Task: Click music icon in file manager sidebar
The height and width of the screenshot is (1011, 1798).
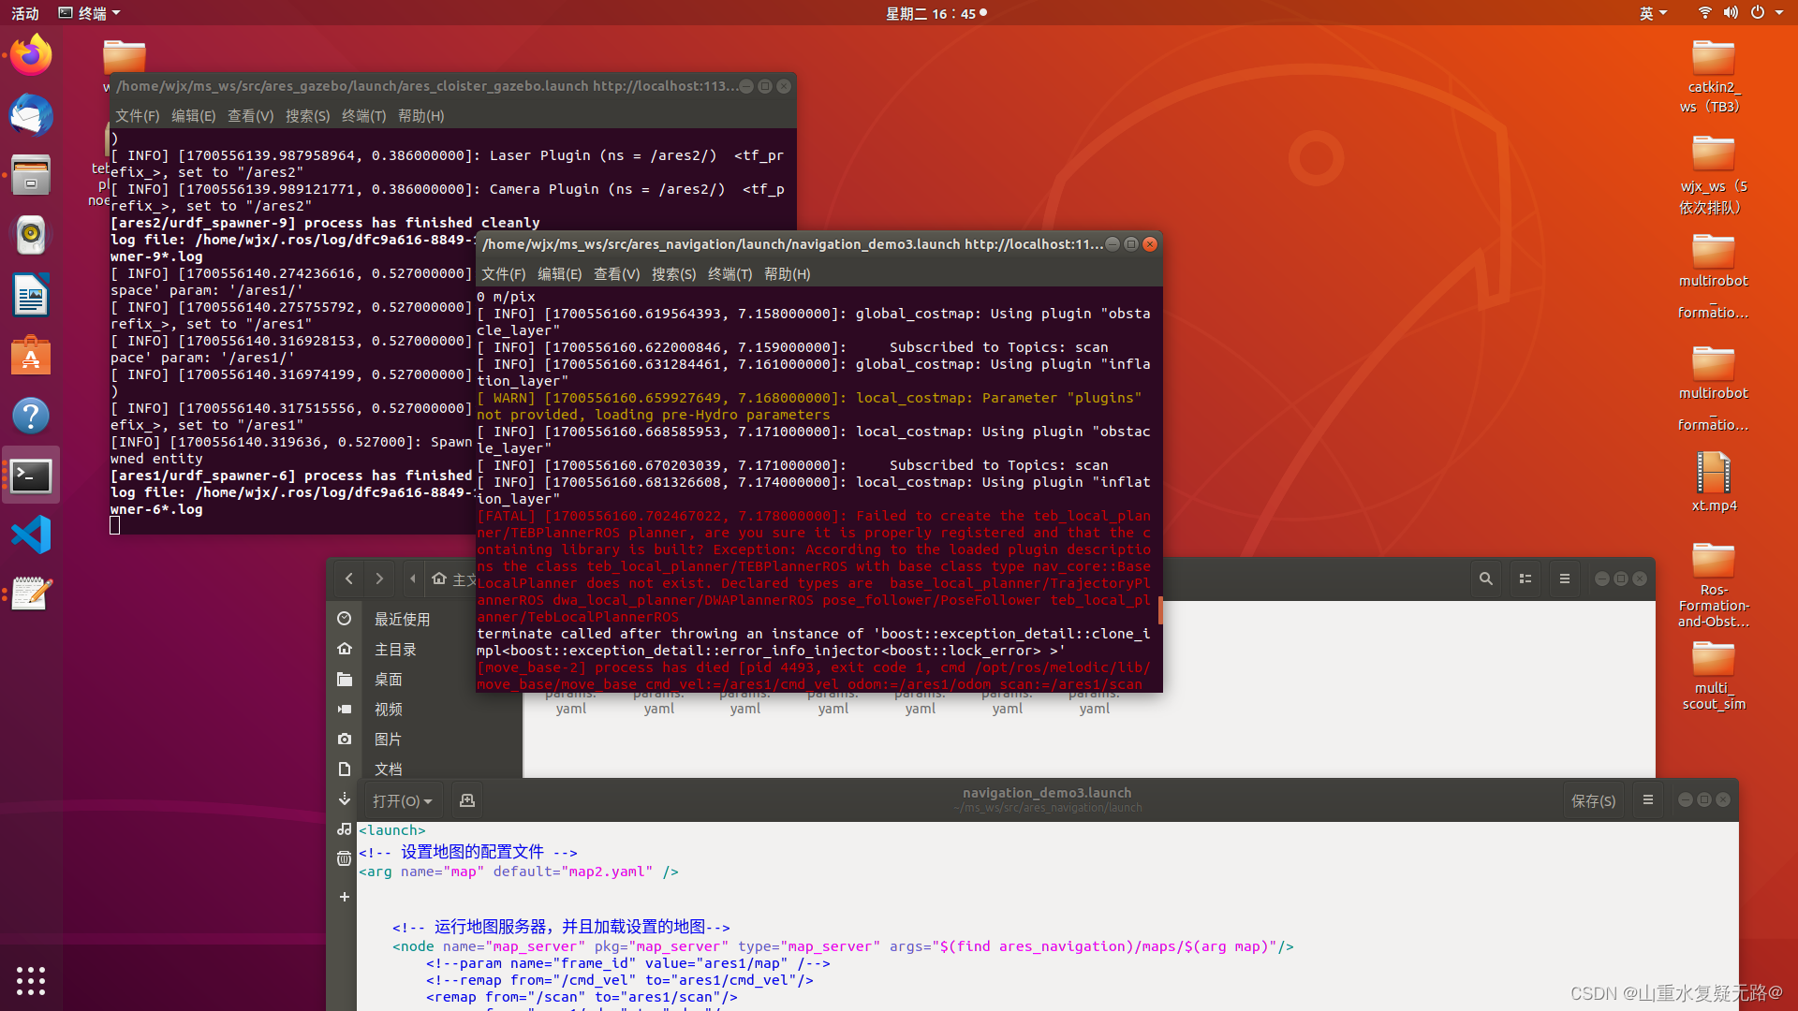Action: pyautogui.click(x=345, y=828)
